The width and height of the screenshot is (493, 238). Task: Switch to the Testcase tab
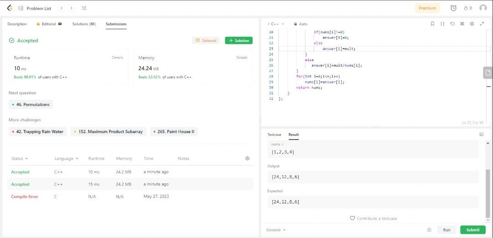click(x=274, y=135)
